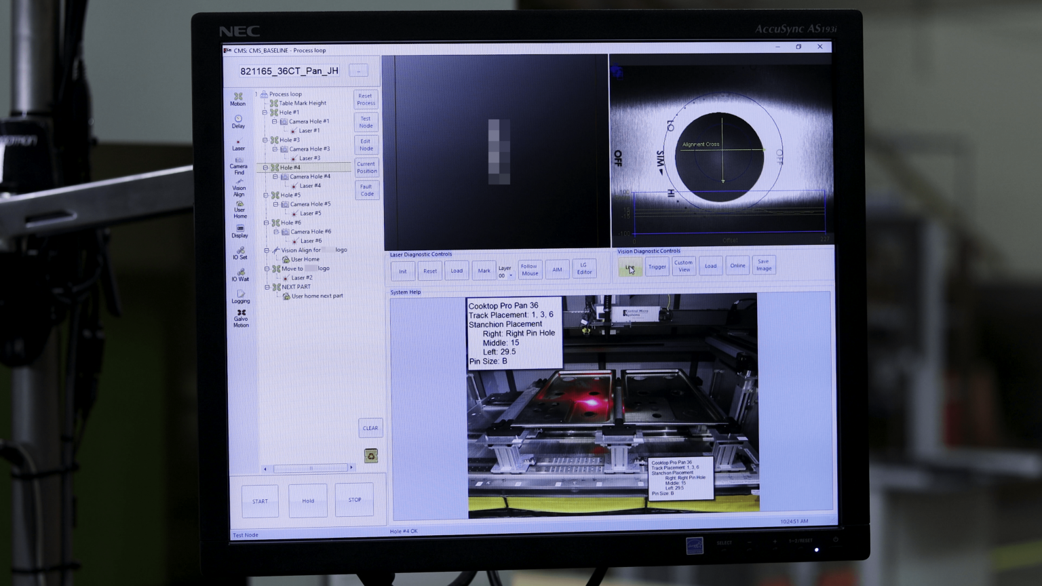
Task: Expand the NEXT PART tree node
Action: (x=266, y=286)
